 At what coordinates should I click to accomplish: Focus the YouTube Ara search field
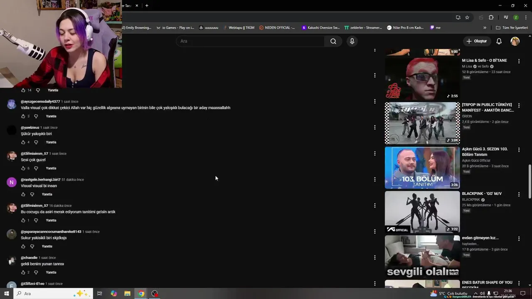click(x=251, y=41)
